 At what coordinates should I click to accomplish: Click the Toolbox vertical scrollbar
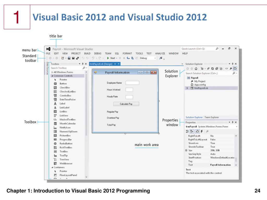[x=86, y=124]
